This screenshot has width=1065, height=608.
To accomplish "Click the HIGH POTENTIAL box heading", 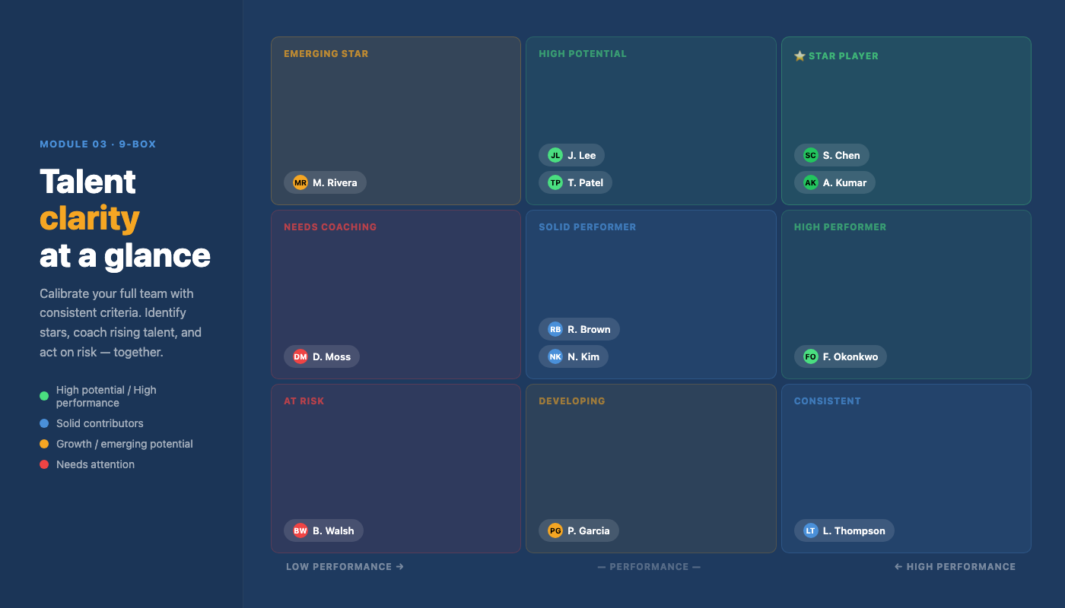I will click(x=583, y=54).
